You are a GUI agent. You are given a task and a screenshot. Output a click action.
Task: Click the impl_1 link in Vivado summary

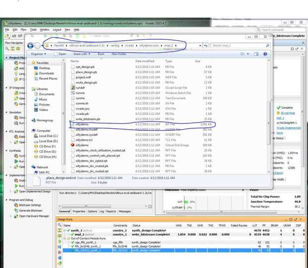tap(280, 118)
